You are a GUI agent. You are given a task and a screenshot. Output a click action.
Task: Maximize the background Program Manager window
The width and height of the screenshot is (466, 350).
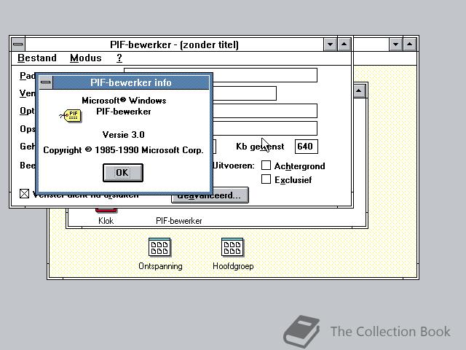click(x=409, y=44)
